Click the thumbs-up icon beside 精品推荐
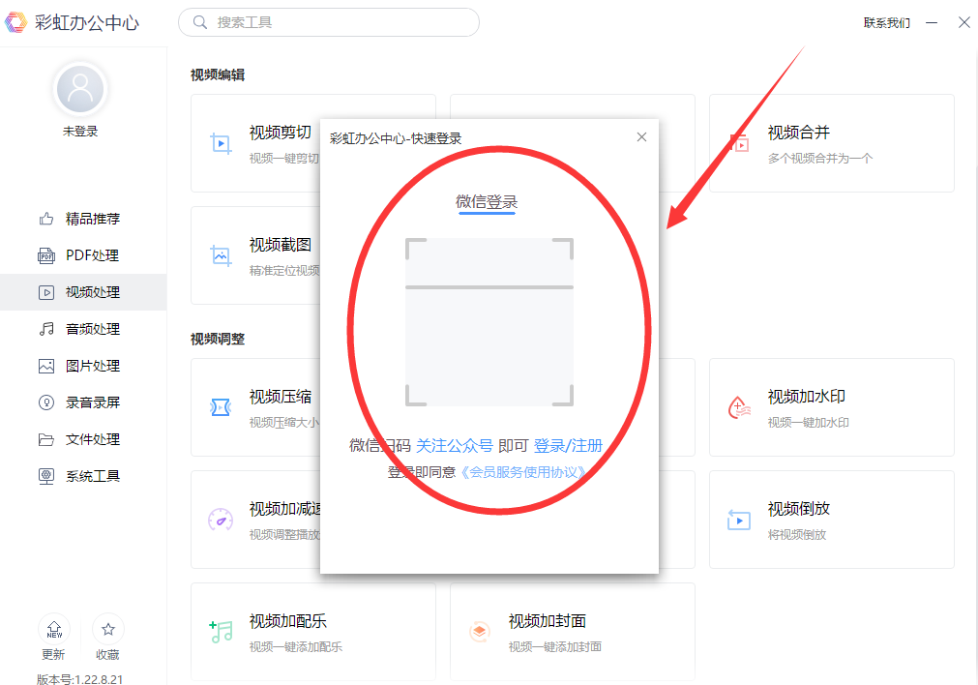The image size is (978, 685). [x=46, y=219]
